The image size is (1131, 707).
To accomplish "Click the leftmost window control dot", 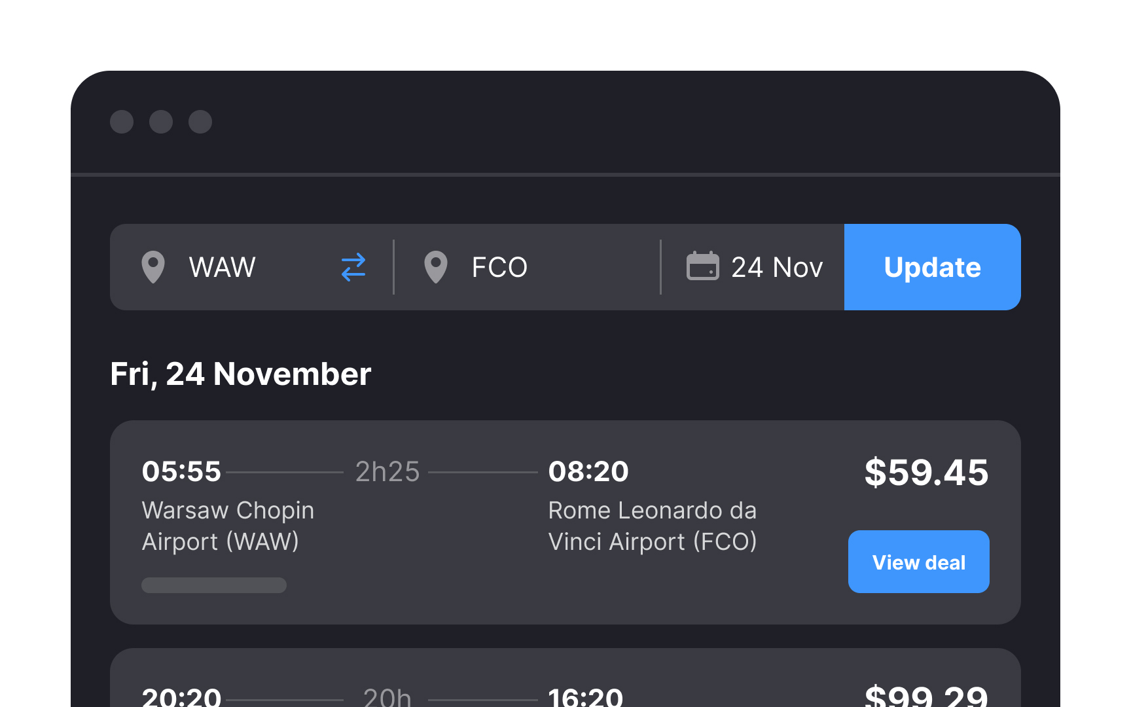I will (122, 122).
